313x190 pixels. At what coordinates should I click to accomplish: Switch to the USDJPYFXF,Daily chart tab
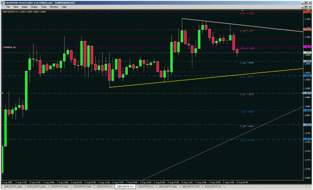(60, 186)
